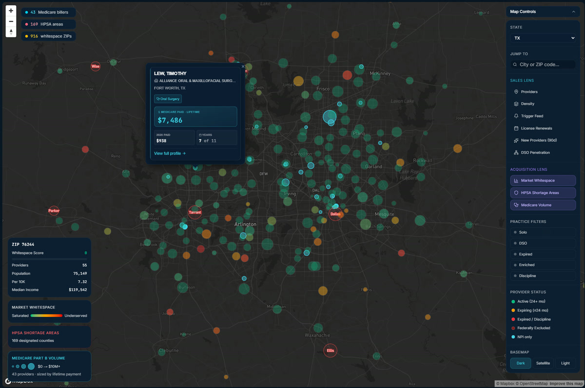Click the building icon next to Alliance Oral practice
This screenshot has height=388, width=585.
156,80
